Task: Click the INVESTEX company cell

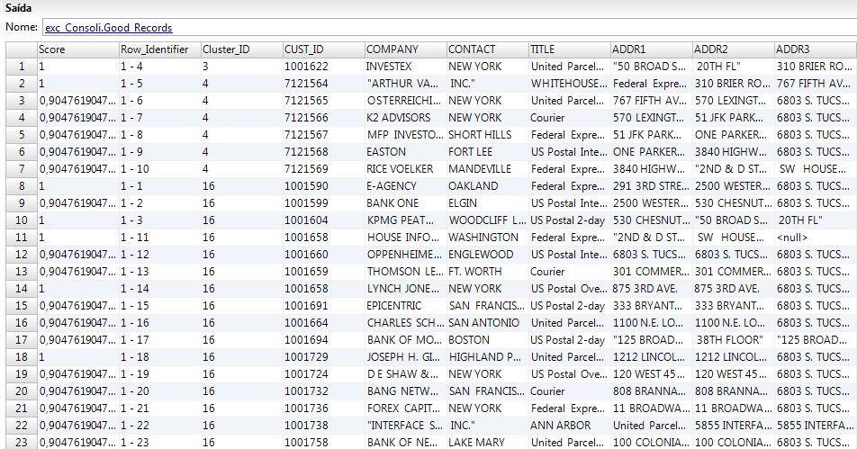Action: tap(406, 67)
